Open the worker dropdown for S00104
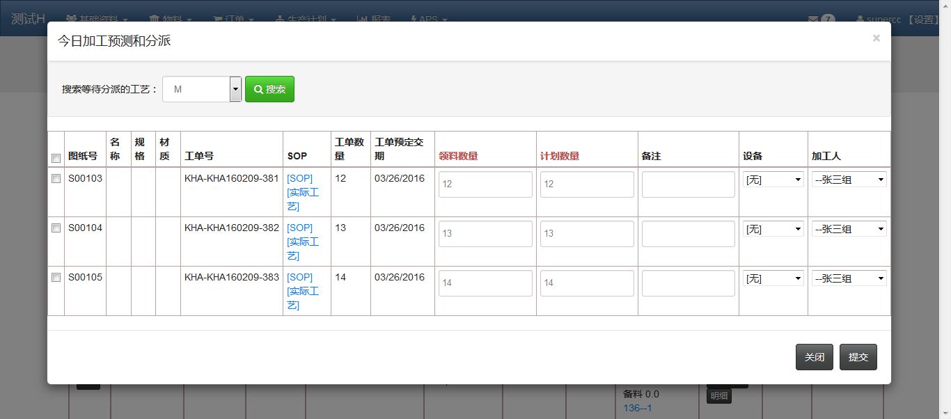951x419 pixels. click(x=849, y=229)
